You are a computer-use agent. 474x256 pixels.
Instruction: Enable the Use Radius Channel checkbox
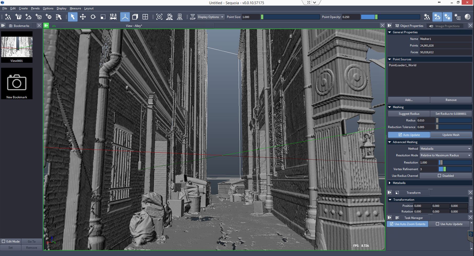439,176
